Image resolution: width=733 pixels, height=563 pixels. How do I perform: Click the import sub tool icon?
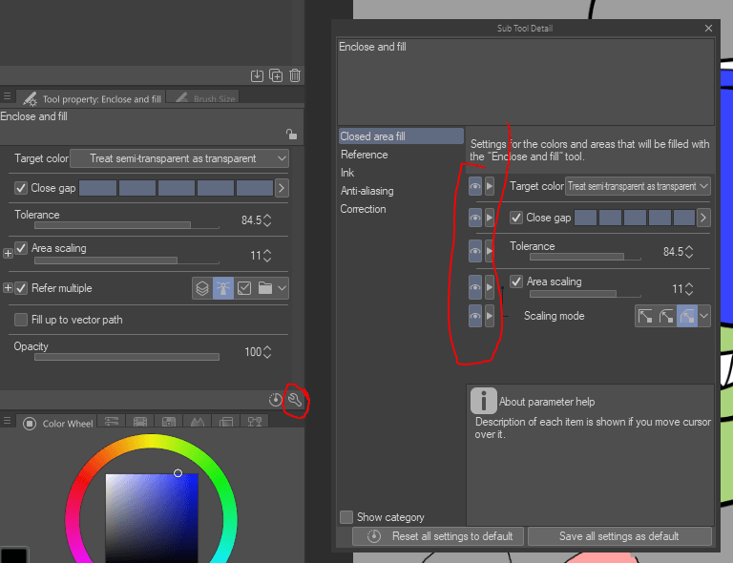point(257,75)
